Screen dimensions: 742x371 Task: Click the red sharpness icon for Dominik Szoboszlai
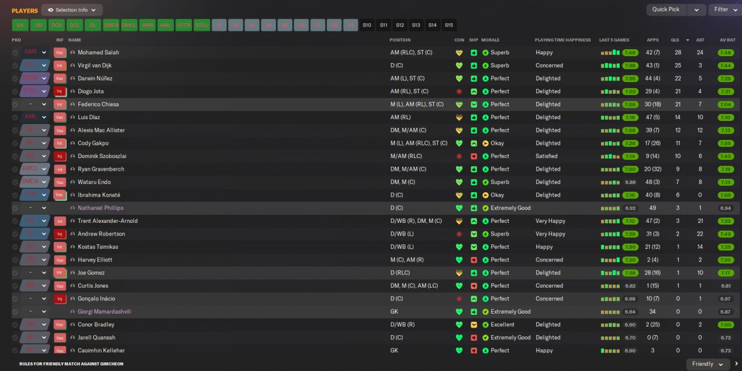[474, 156]
